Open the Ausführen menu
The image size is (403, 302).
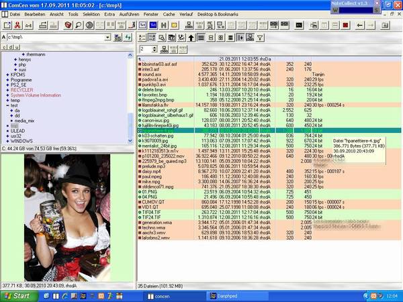tap(129, 14)
